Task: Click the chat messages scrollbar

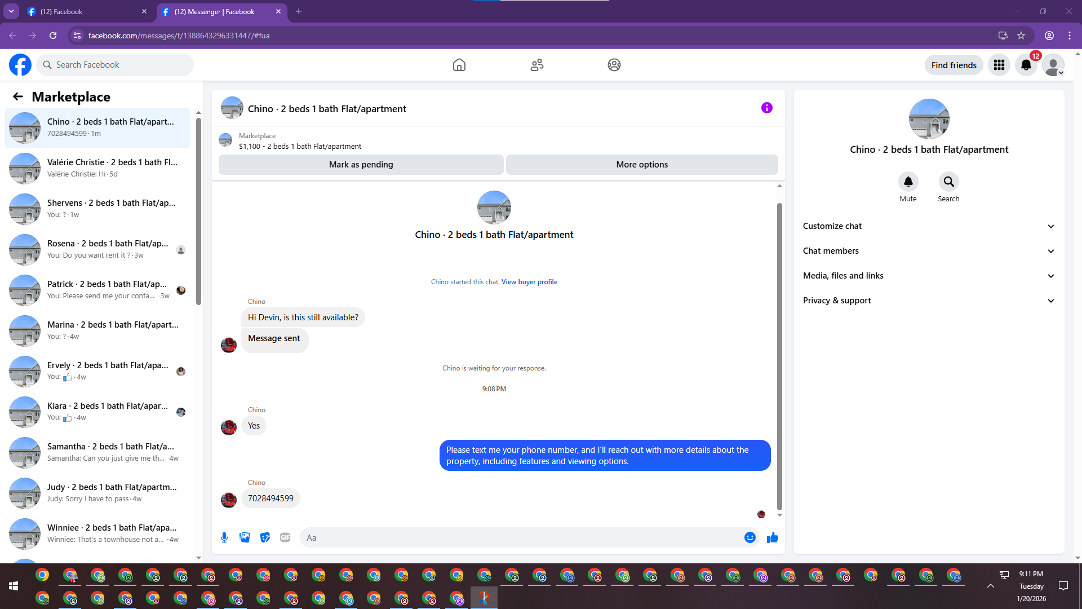Action: 779,356
